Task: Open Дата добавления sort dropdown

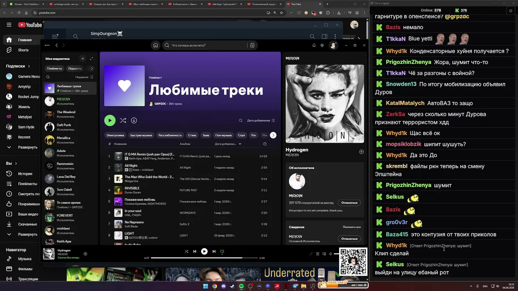Action: click(x=261, y=120)
